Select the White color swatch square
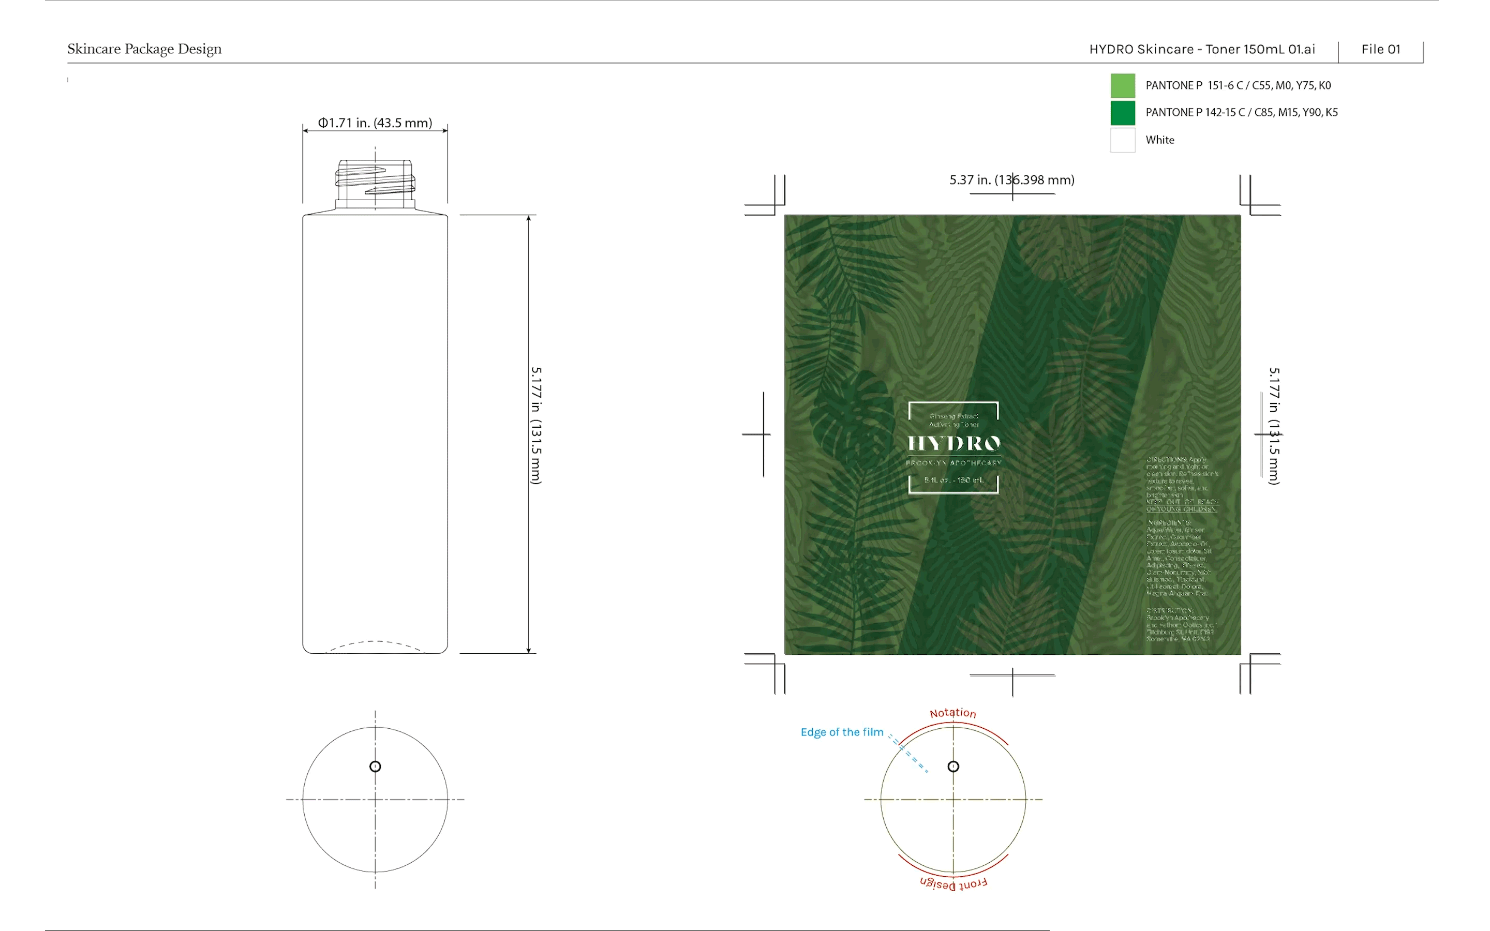The width and height of the screenshot is (1490, 931). pyautogui.click(x=1123, y=140)
